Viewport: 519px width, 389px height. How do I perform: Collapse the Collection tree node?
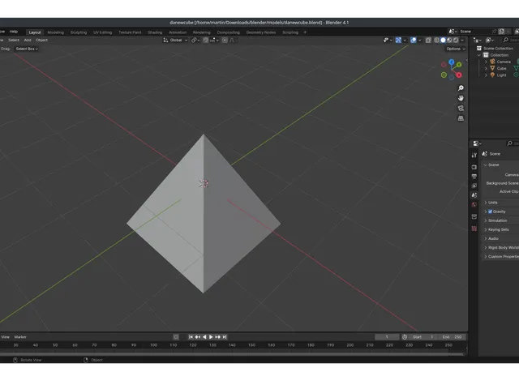(479, 55)
